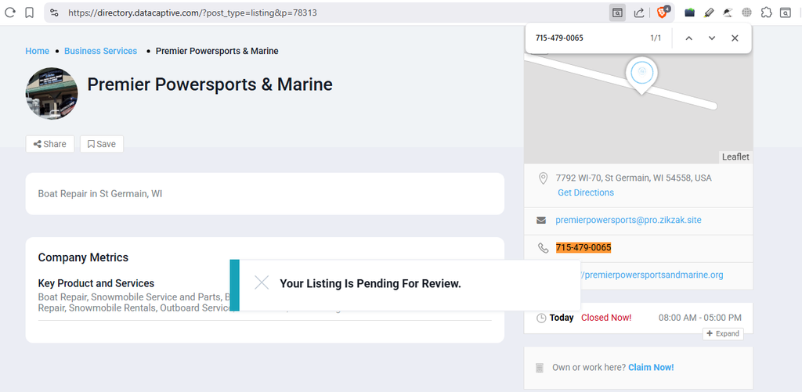
Task: Click 'Your Listing Is Pending For Review.' message
Action: click(x=370, y=284)
